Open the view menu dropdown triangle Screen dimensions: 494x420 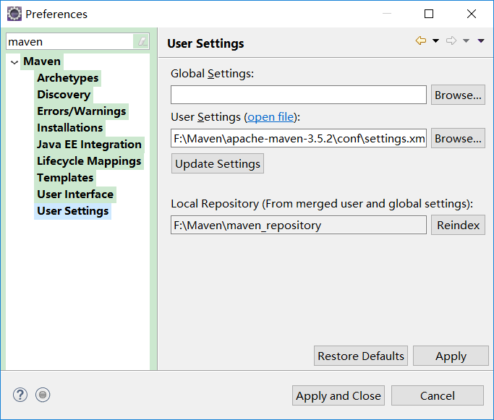[481, 41]
